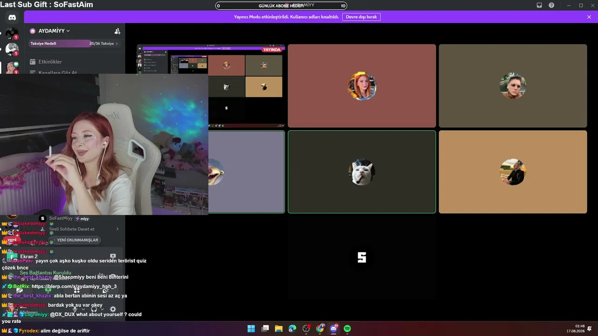
Task: Select the tan tile with seated man avatar
Action: point(513,172)
